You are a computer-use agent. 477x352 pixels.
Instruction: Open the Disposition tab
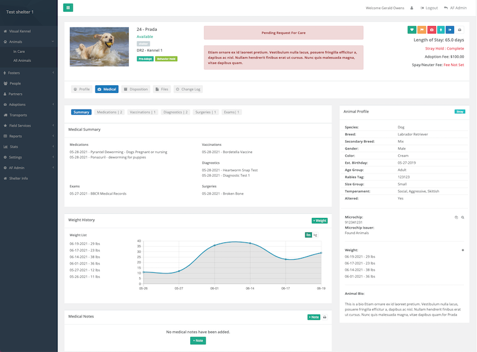135,89
